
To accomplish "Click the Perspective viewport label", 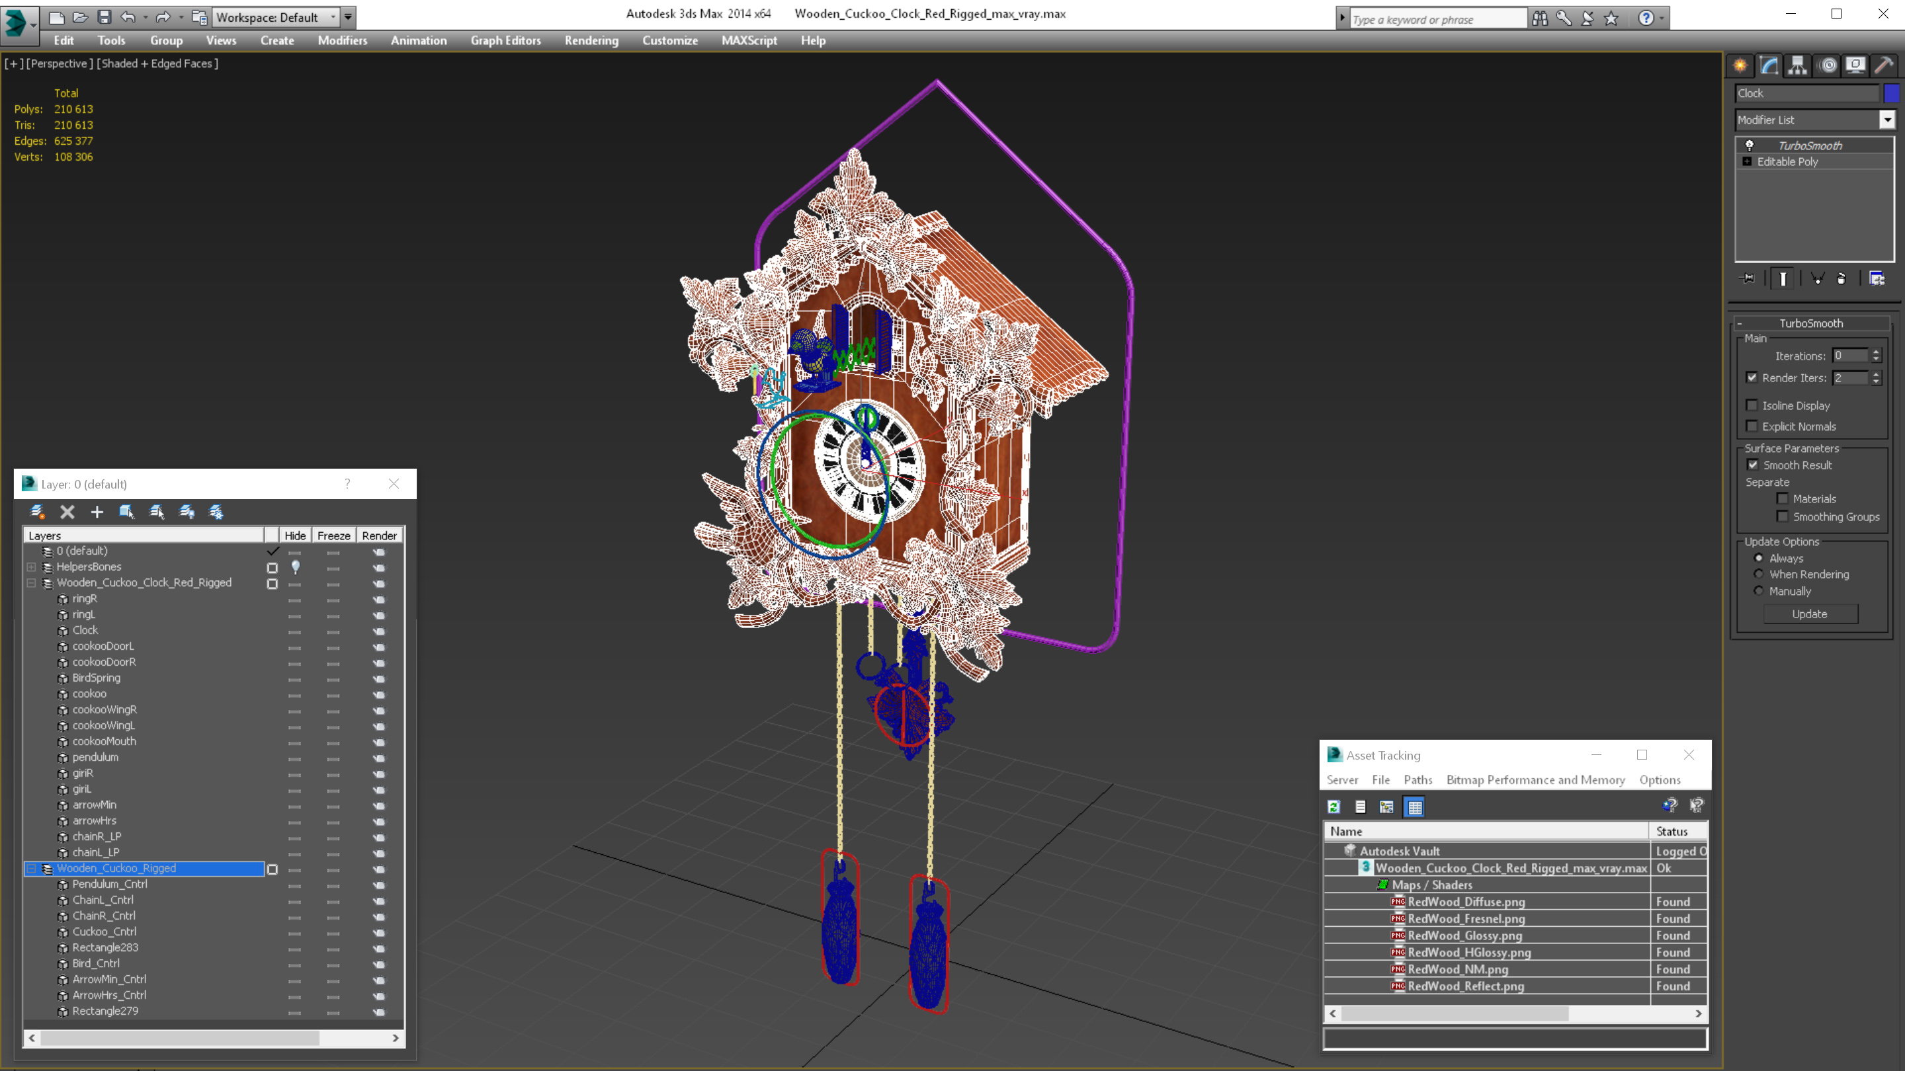I will 60,63.
